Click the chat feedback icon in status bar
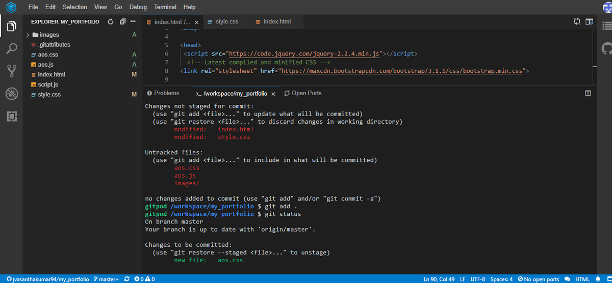This screenshot has width=612, height=283. coord(567,279)
